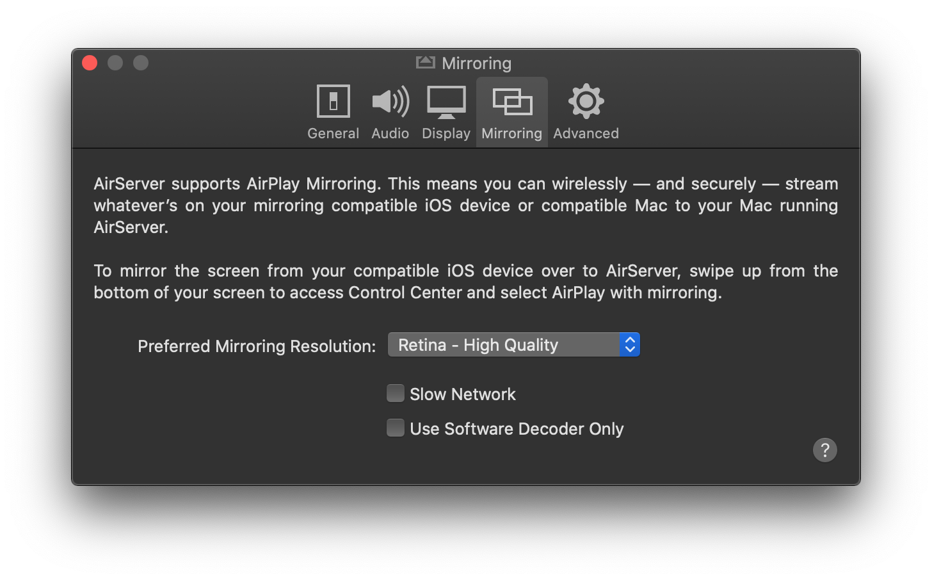Open the General preferences icon
This screenshot has width=932, height=580.
point(333,101)
